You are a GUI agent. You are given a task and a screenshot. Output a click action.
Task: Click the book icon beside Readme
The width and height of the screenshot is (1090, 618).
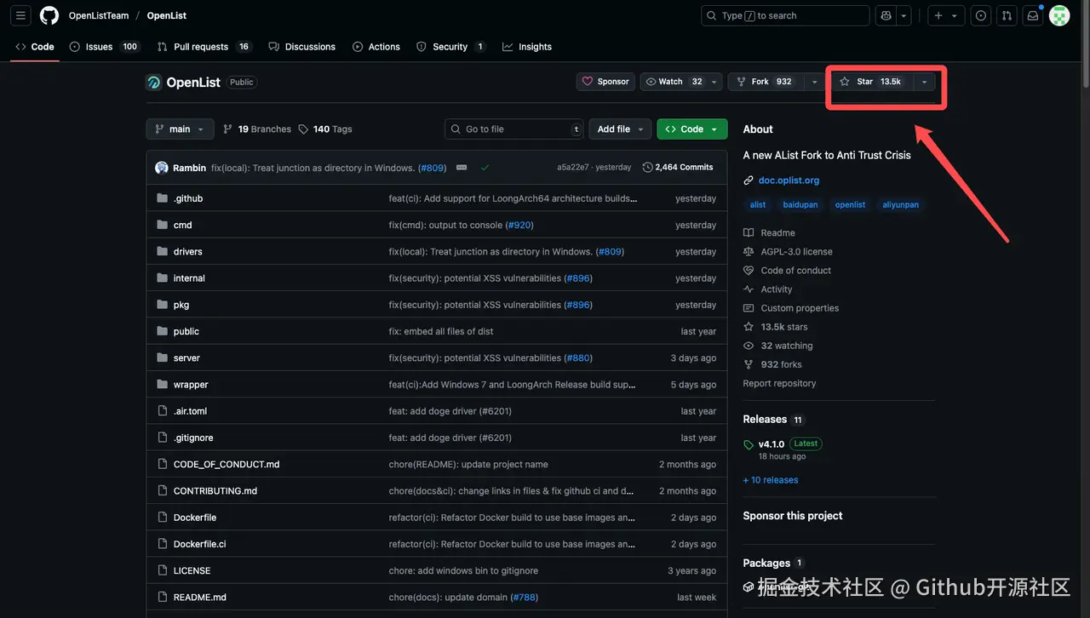pyautogui.click(x=749, y=233)
